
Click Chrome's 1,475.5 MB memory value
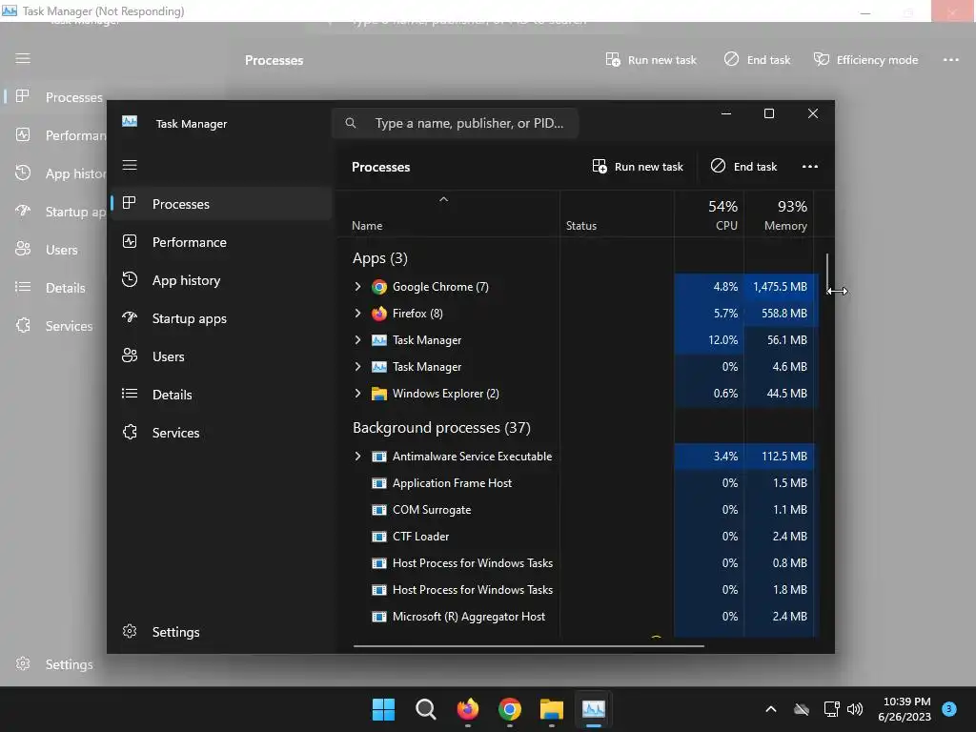(x=780, y=287)
